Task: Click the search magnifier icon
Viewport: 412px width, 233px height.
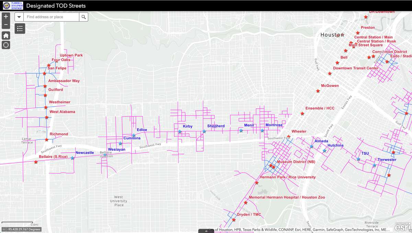Action: point(83,16)
